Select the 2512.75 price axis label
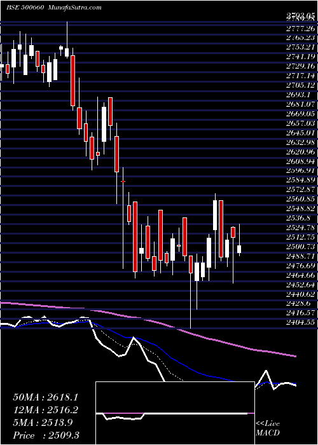This screenshot has height=445, width=318. pos(301,238)
